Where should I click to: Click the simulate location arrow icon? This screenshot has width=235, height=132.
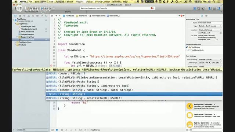(x=85, y=130)
